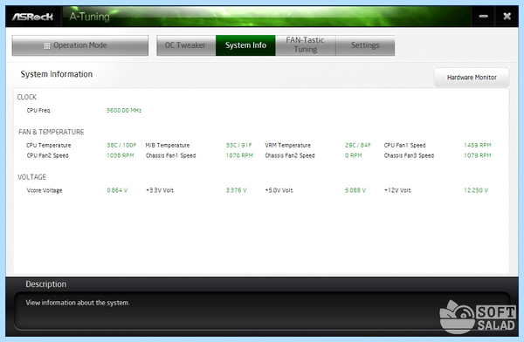The height and width of the screenshot is (342, 524).
Task: Click the CPU Fan1 Speed value 1459 RPM
Action: click(x=477, y=146)
